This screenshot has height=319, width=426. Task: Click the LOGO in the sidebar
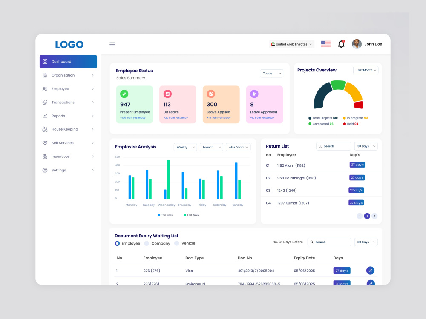69,45
